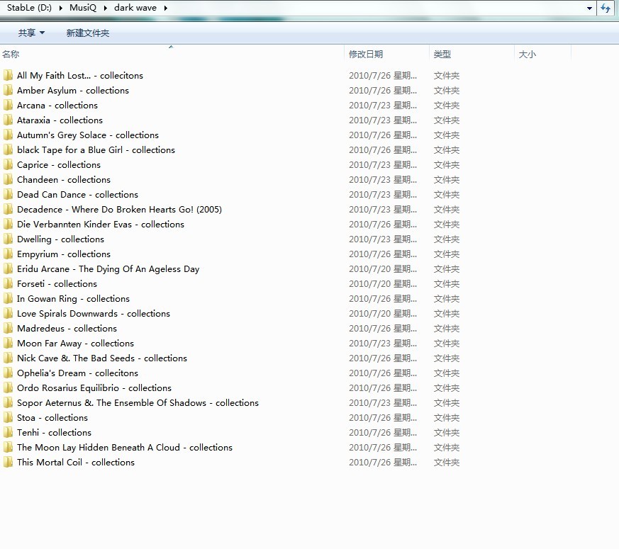
Task: Select the In Gowan Ring folder icon
Action: (8, 298)
